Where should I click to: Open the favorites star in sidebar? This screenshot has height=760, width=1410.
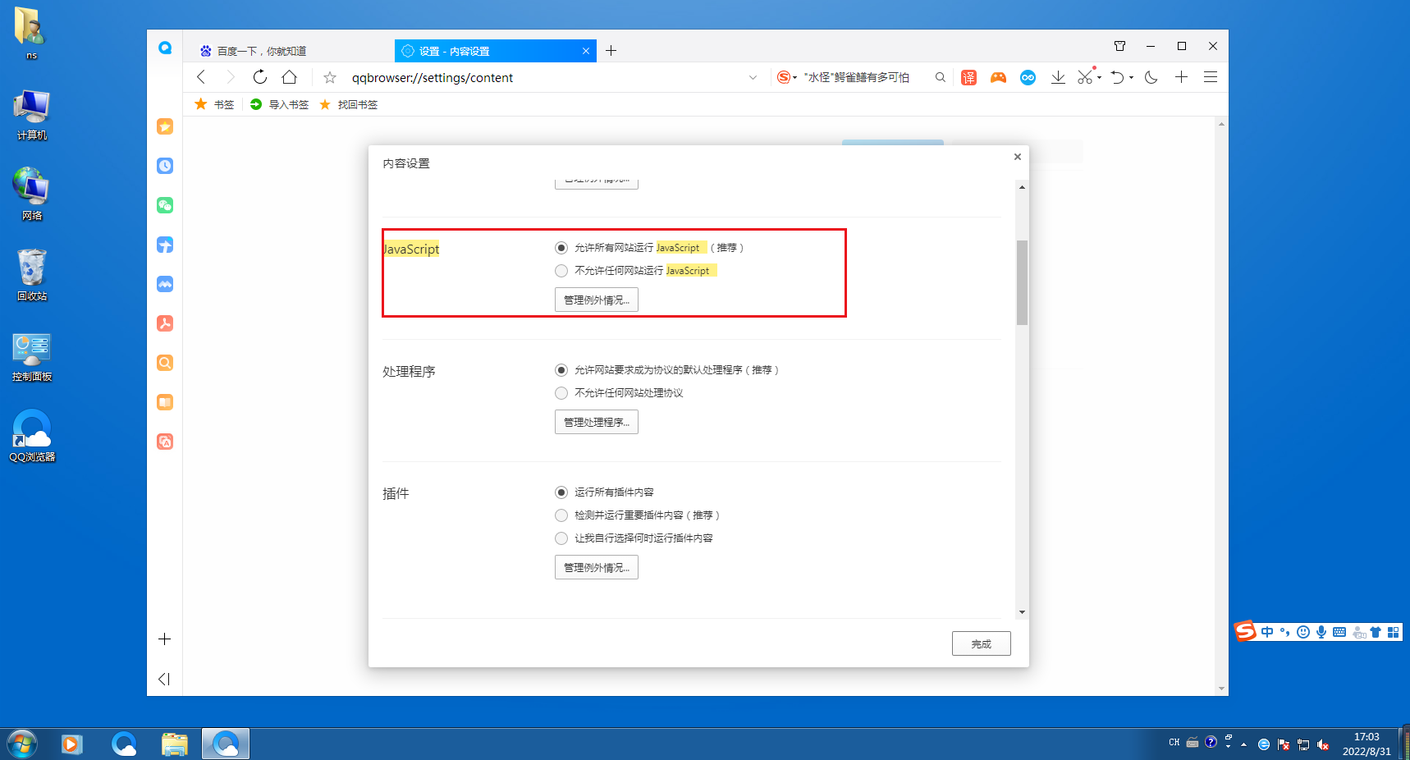coord(165,126)
